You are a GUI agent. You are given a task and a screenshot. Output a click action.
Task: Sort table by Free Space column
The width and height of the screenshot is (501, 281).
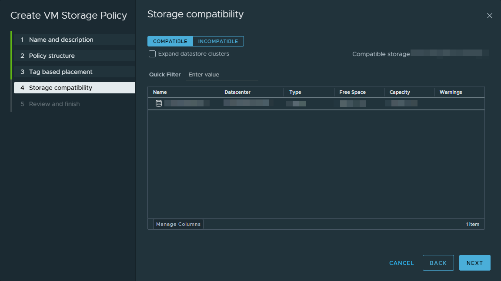352,92
